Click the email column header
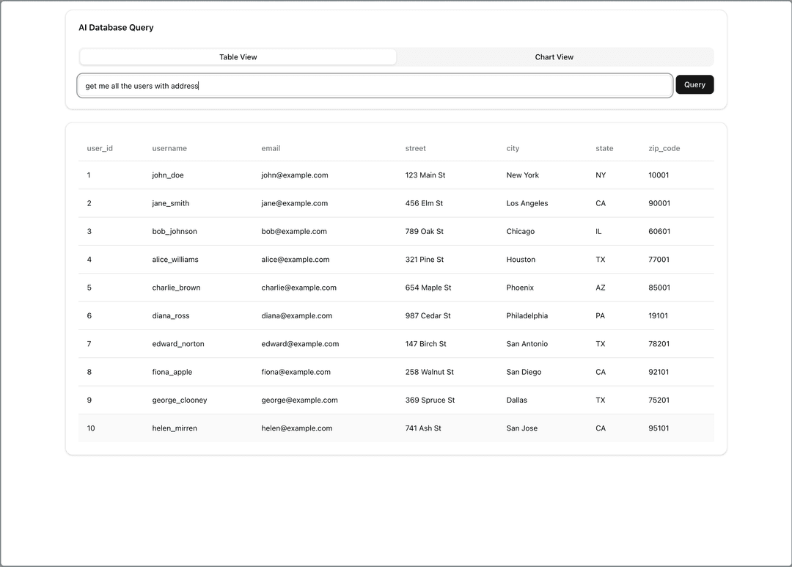The image size is (792, 567). (271, 148)
